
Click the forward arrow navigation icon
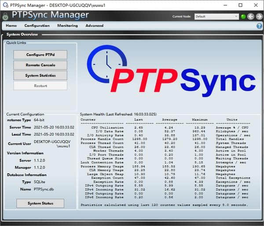(258, 16)
